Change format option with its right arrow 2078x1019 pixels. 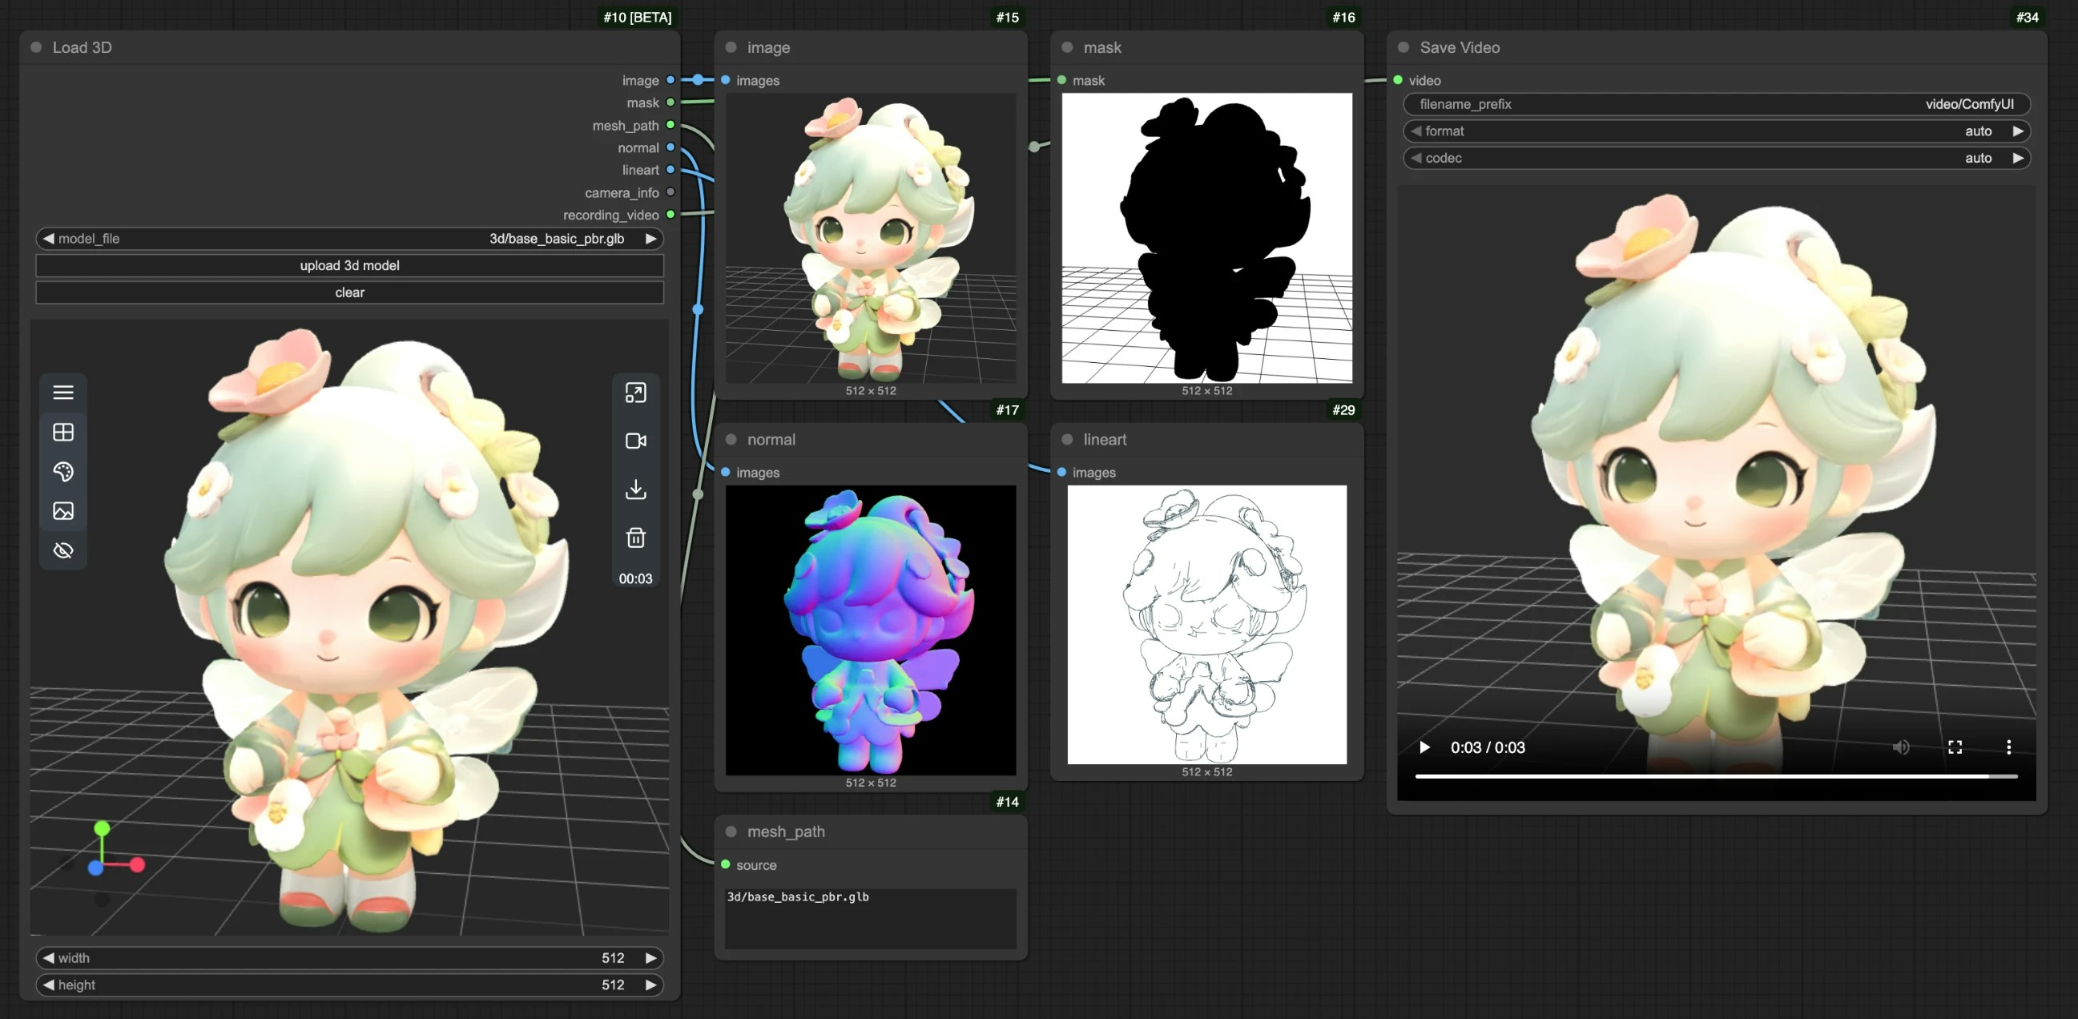[2017, 131]
